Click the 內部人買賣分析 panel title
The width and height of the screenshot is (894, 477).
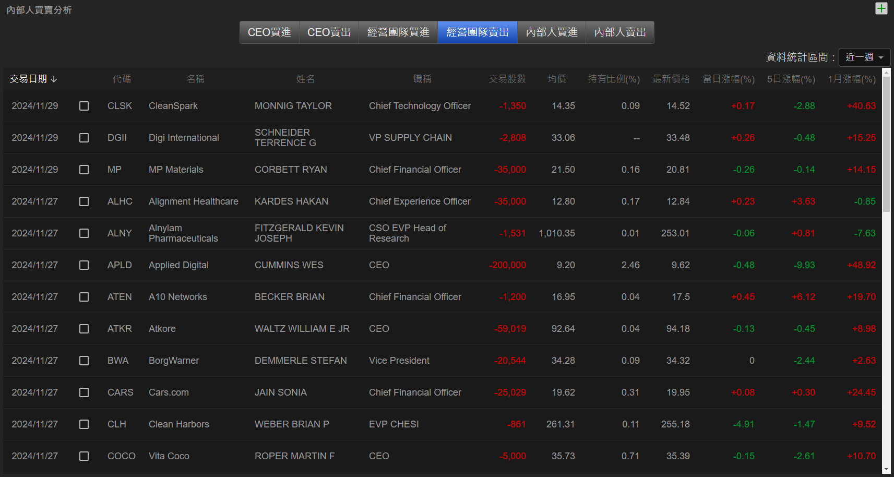tap(39, 10)
